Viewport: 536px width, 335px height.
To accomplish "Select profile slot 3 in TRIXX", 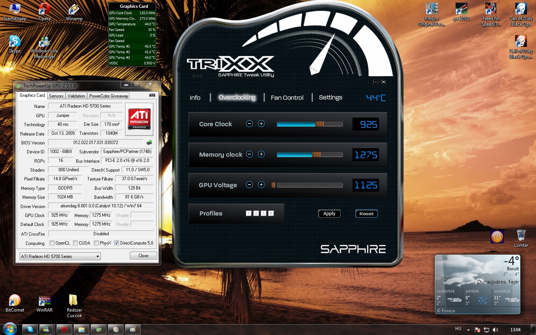I will pos(264,213).
